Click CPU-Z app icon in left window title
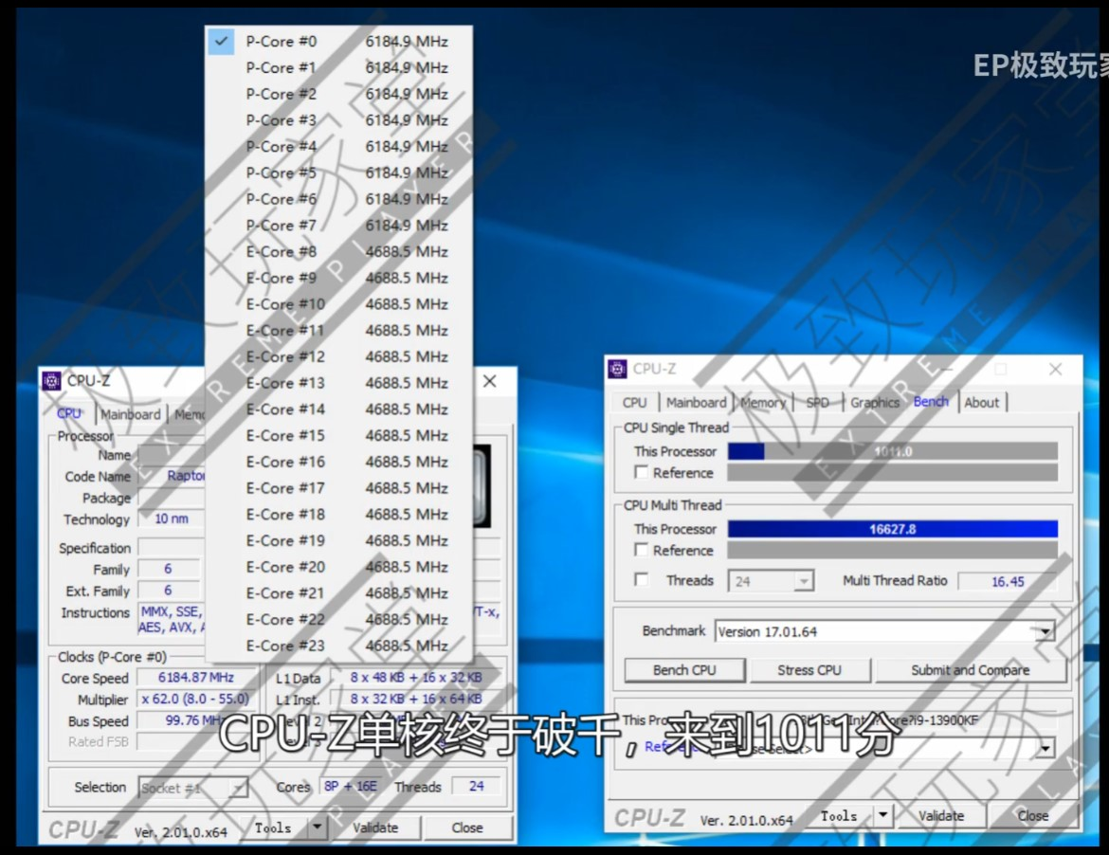Image resolution: width=1109 pixels, height=855 pixels. (51, 381)
